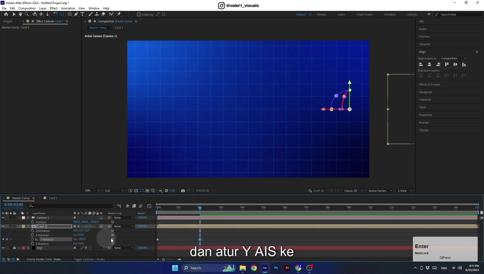Open Align Layers to Composition dropdown
The image size is (484, 274).
coord(454,58)
